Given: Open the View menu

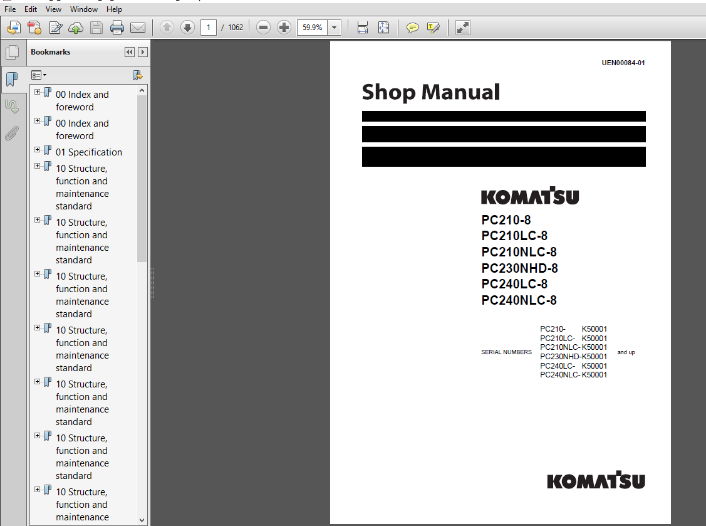Looking at the screenshot, I should pos(53,9).
